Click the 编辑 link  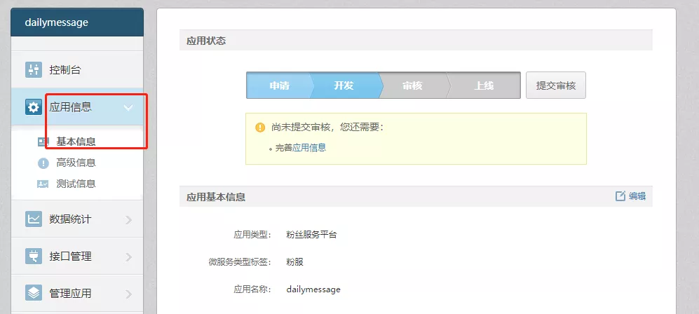pos(637,196)
